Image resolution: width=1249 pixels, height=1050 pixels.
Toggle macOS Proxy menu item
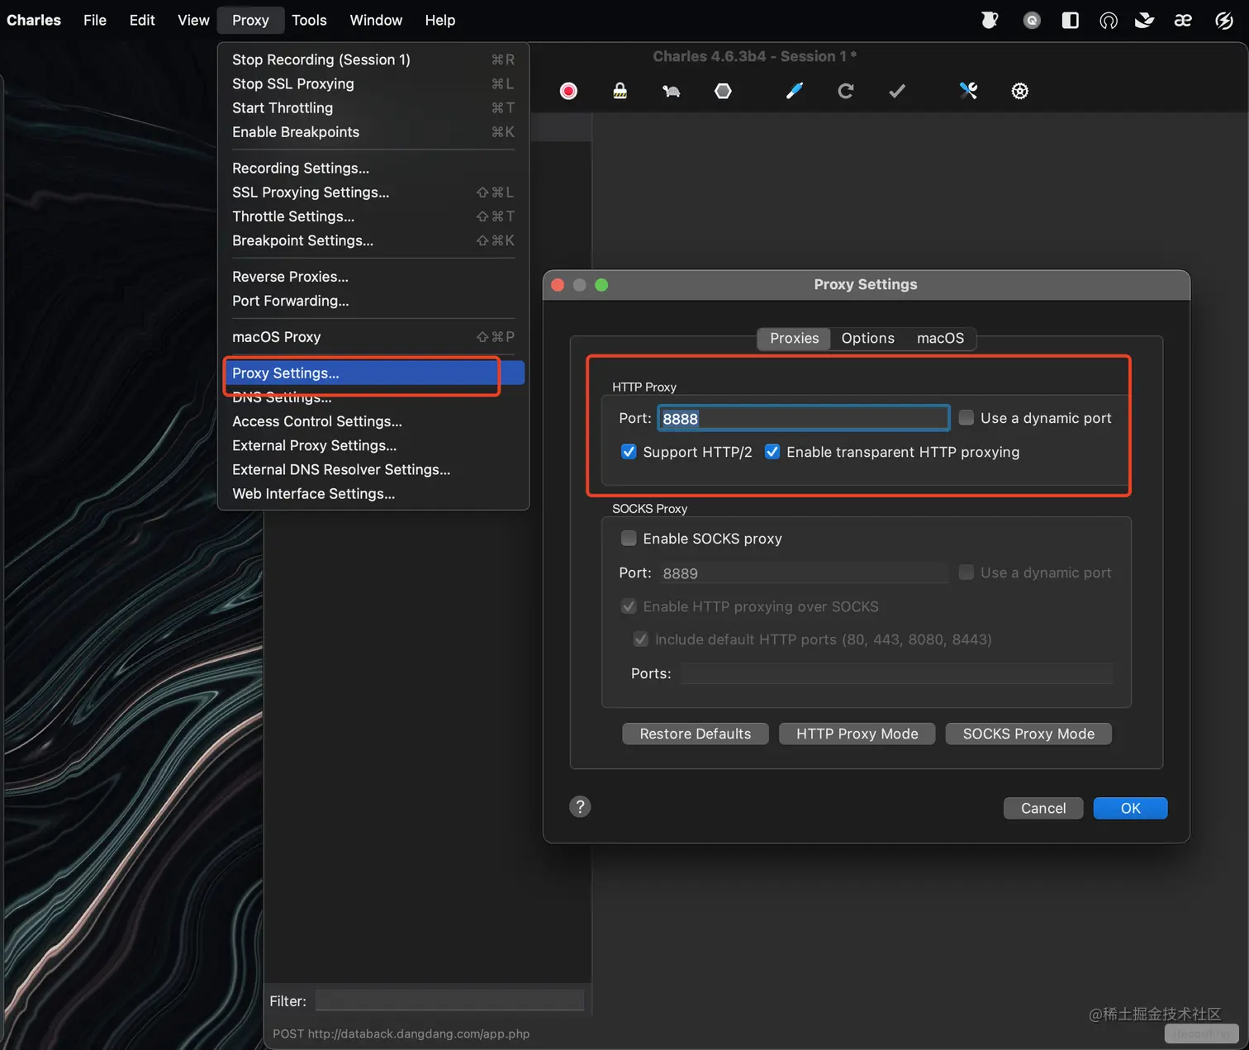click(x=373, y=337)
